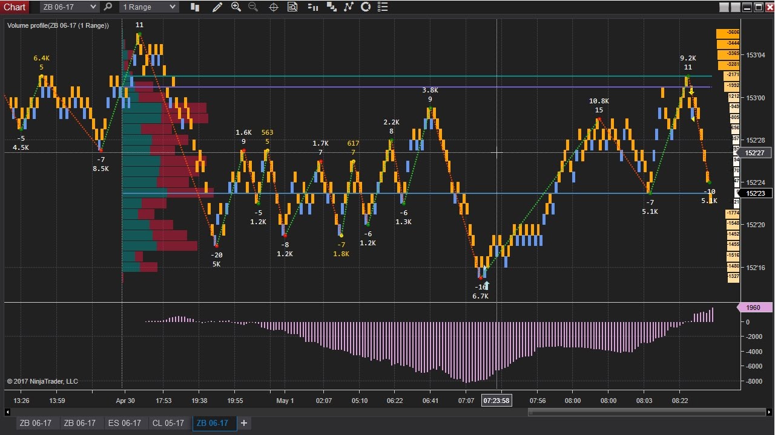Click the 152'16 price axis label
The width and height of the screenshot is (775, 435).
755,268
